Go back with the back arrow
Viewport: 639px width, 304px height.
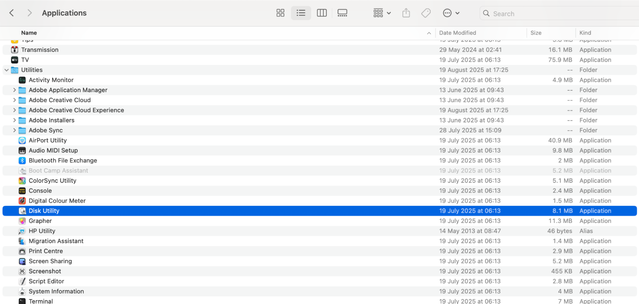click(x=12, y=13)
